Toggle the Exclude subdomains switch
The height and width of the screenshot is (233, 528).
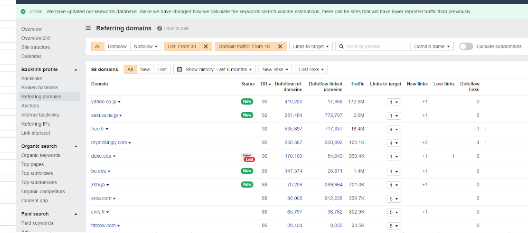tap(466, 46)
